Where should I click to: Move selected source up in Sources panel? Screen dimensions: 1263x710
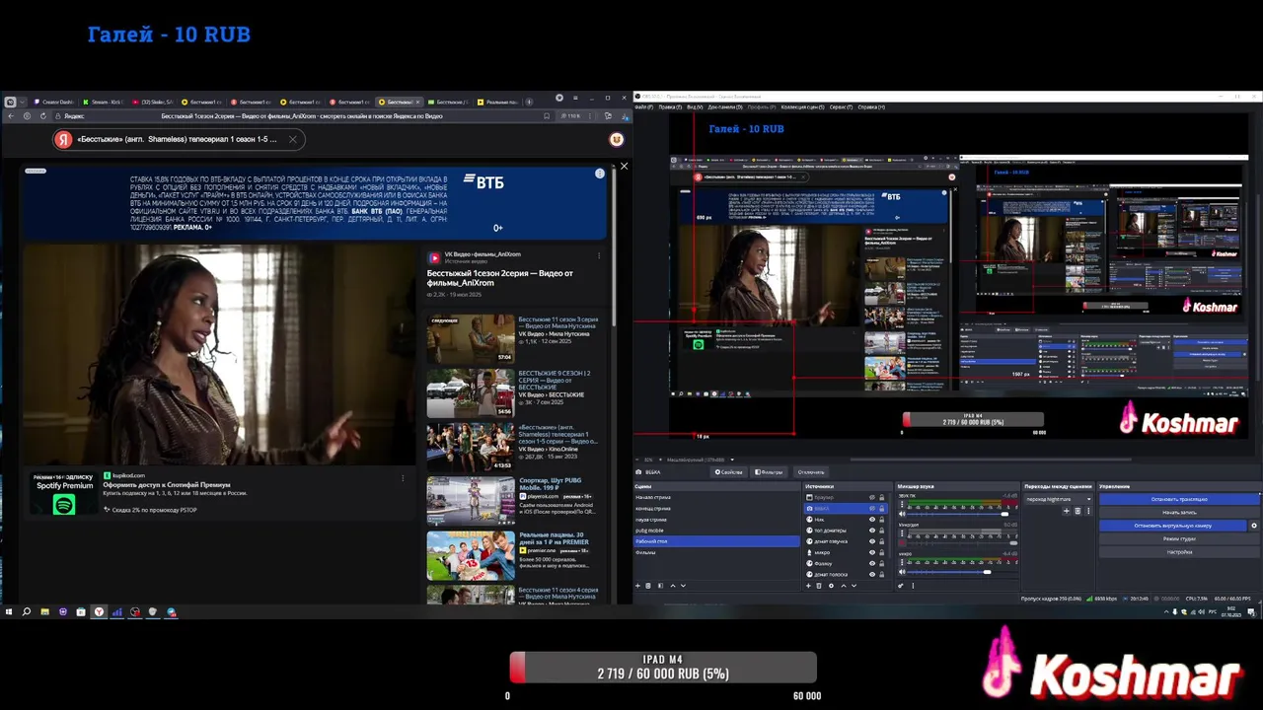point(844,586)
